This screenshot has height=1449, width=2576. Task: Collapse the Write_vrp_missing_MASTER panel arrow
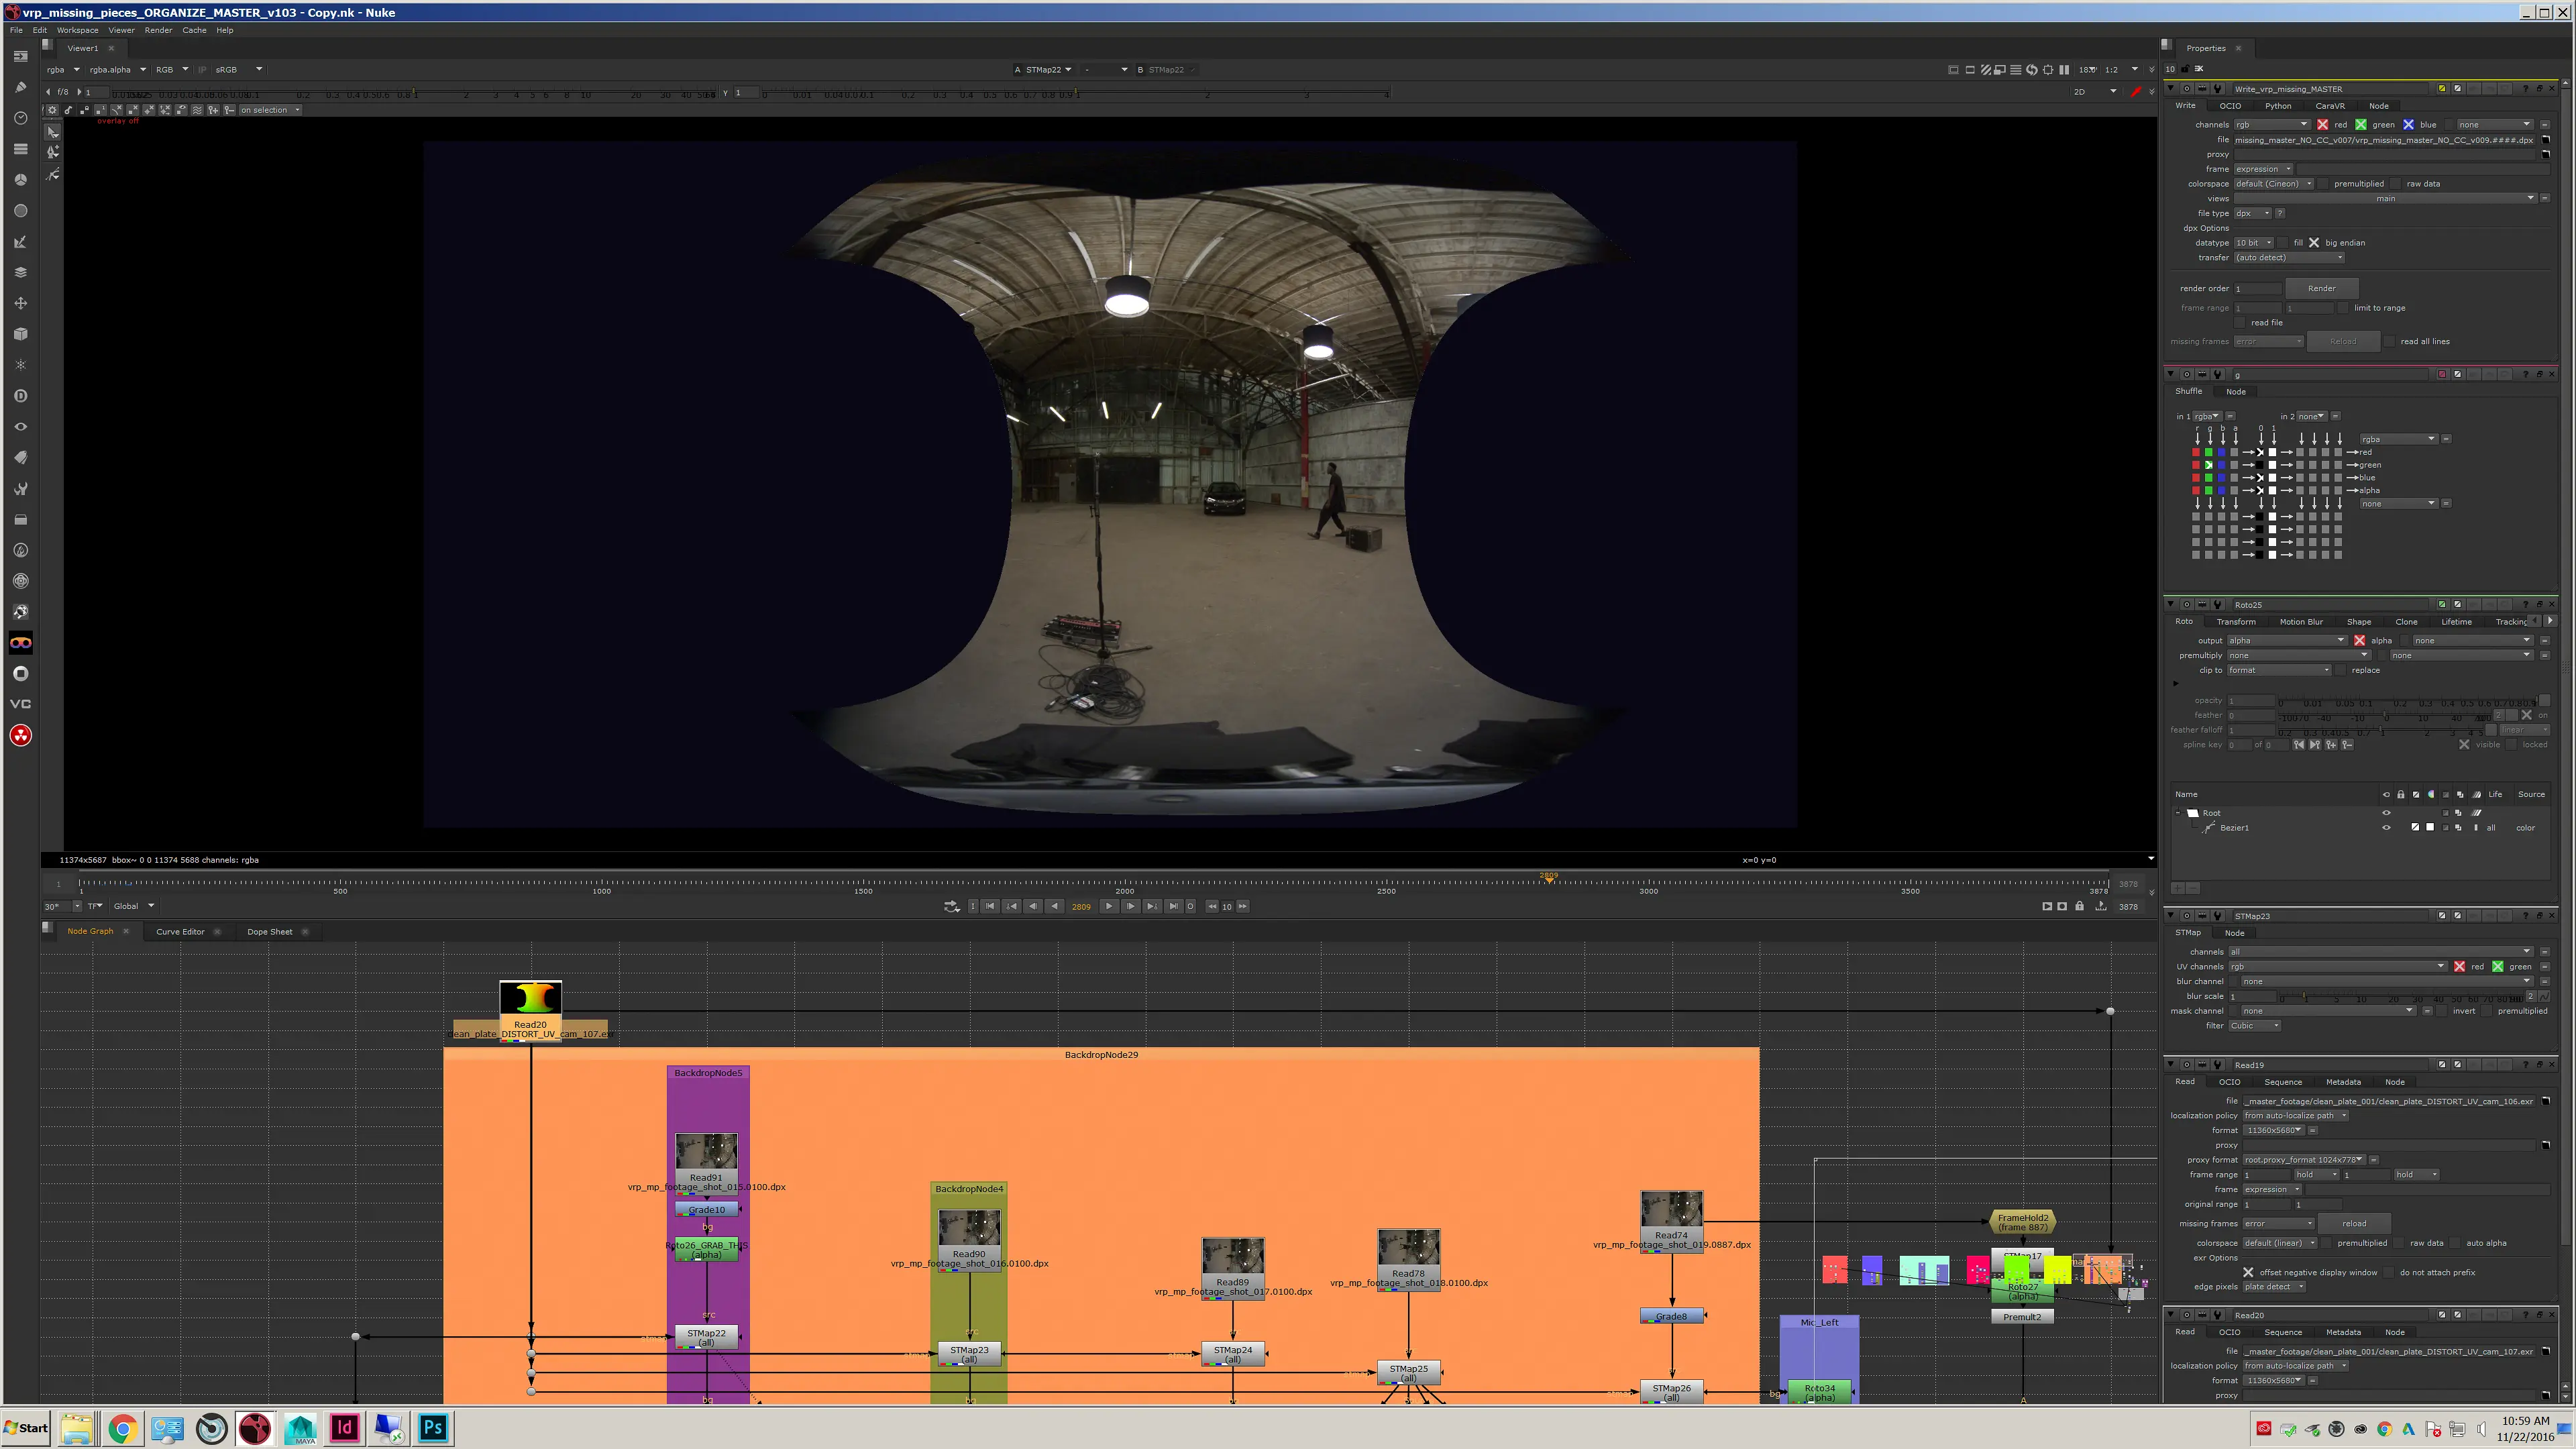click(2171, 89)
